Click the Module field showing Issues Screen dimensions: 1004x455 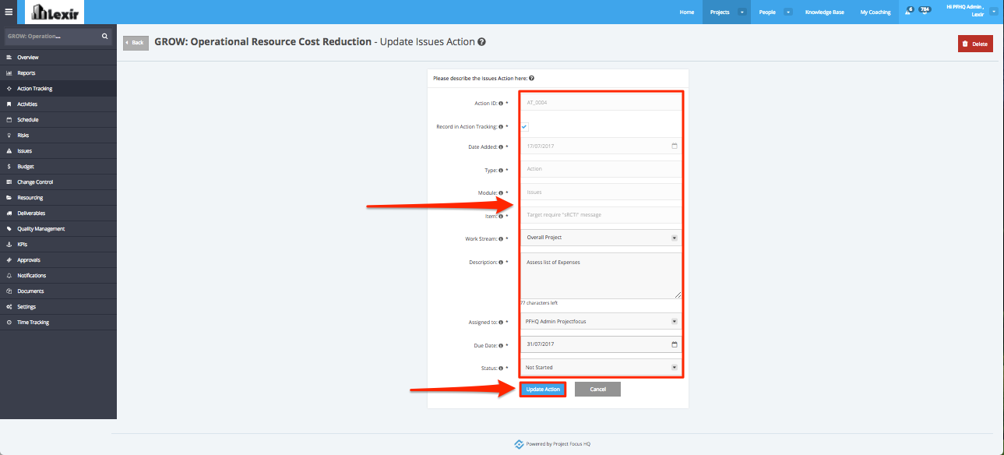click(601, 192)
